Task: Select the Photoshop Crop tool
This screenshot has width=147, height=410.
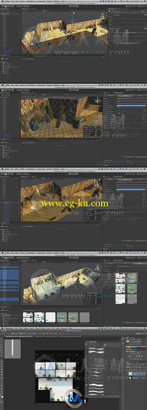Action: (x=1, y=350)
